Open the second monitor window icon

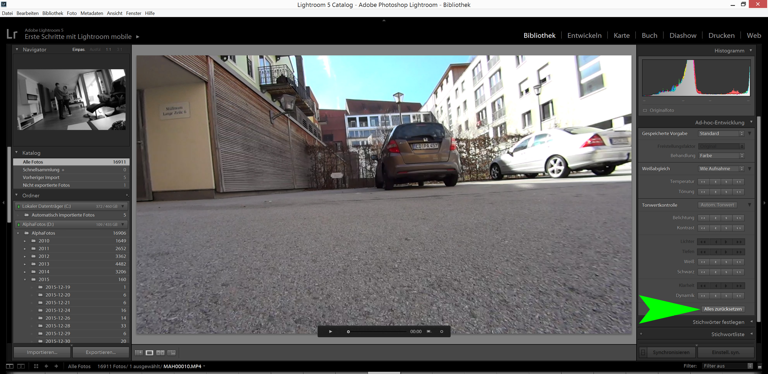[21, 366]
